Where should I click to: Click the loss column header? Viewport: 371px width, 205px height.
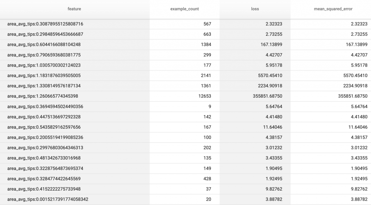(x=255, y=9)
